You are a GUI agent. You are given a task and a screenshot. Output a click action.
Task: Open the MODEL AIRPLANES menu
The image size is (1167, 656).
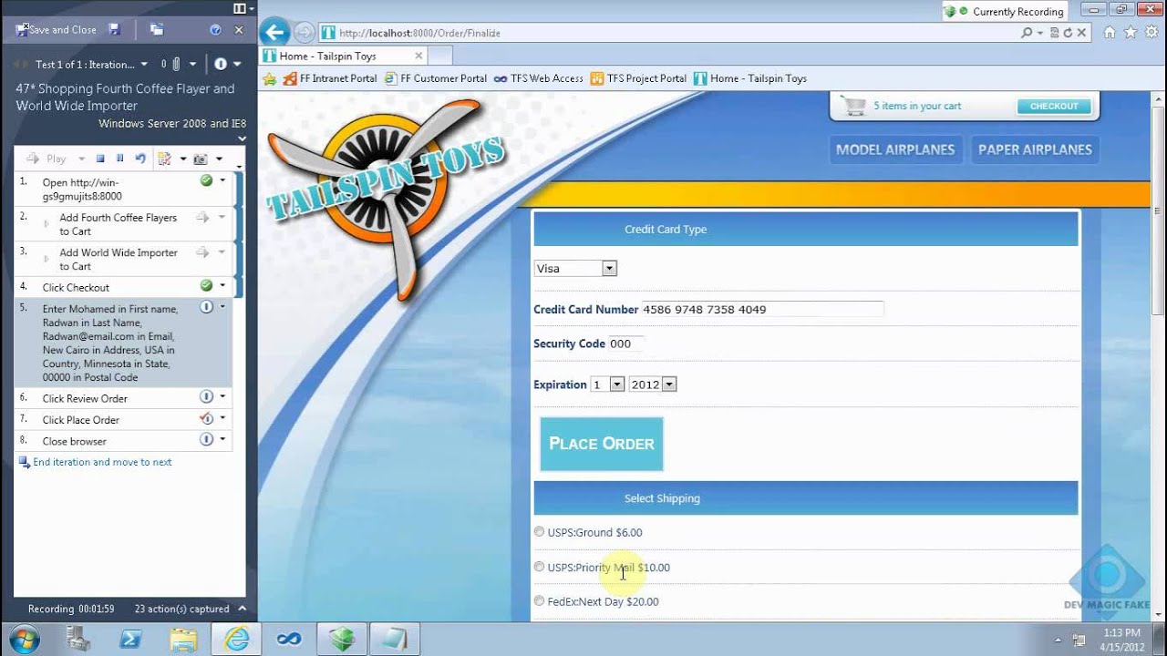pyautogui.click(x=895, y=149)
